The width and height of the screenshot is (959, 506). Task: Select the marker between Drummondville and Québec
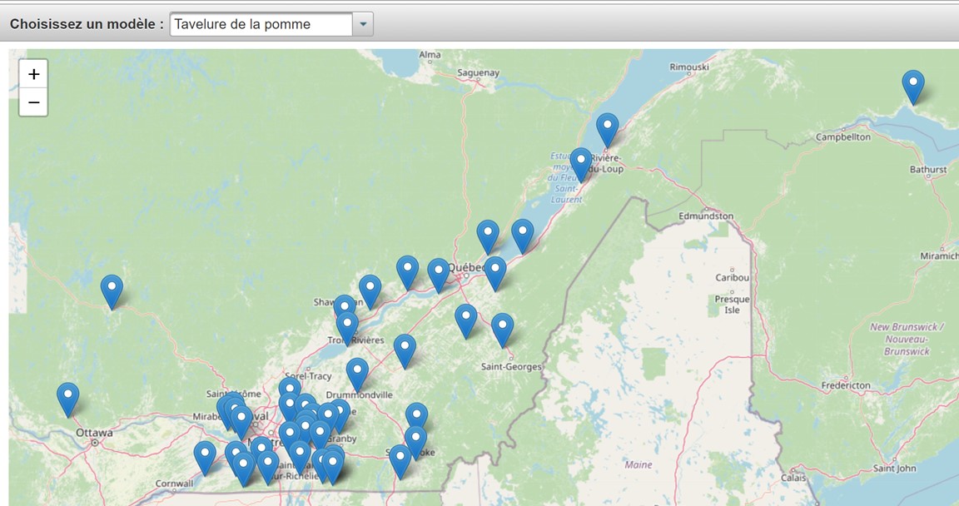(x=405, y=349)
